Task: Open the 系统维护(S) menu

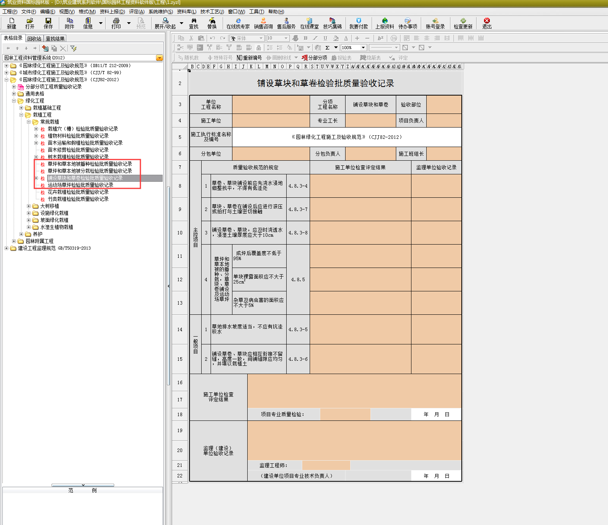Action: 161,12
